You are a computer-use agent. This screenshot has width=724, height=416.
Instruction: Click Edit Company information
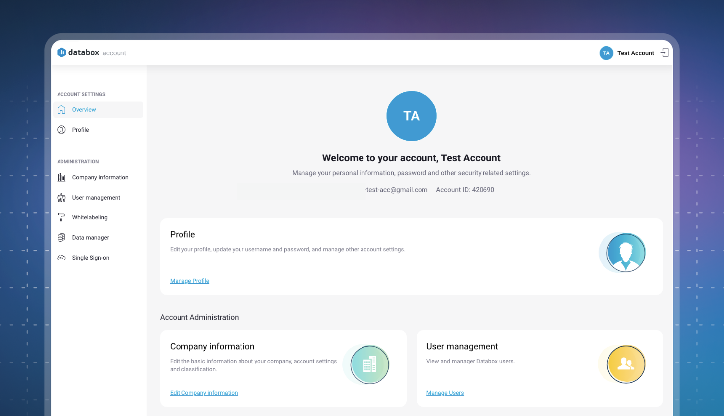click(204, 393)
